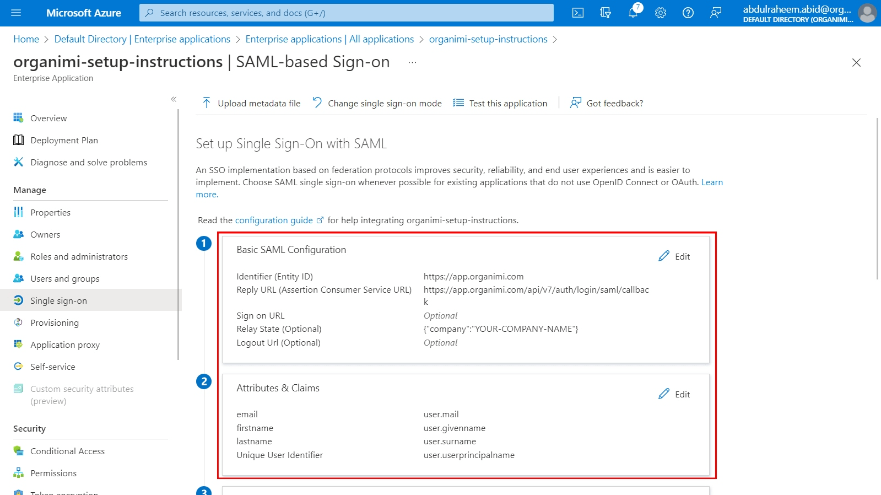Open the Feedback icon in top bar
The image size is (881, 495).
(x=716, y=13)
